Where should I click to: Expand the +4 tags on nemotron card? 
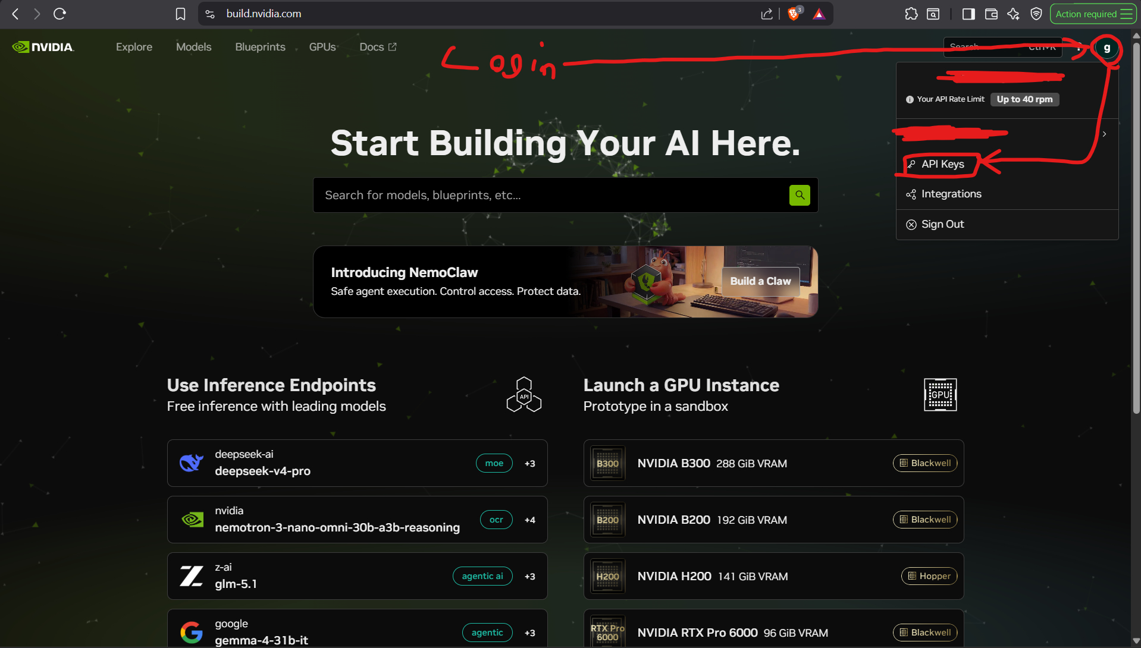(529, 520)
